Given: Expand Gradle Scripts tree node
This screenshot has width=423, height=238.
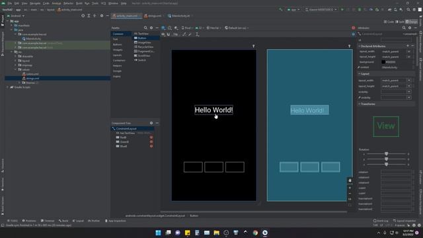Looking at the screenshot, I should [x=7, y=87].
